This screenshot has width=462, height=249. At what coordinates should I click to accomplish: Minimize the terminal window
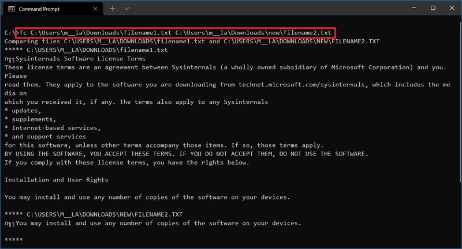(x=414, y=8)
